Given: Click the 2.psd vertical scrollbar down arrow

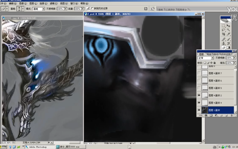Looking at the screenshot, I should pyautogui.click(x=203, y=140).
